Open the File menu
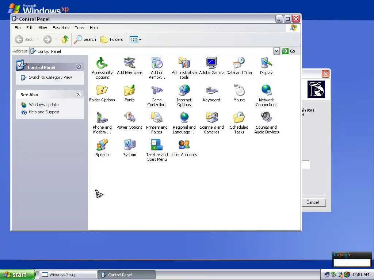Screen dimensions: 374x280 pos(18,28)
